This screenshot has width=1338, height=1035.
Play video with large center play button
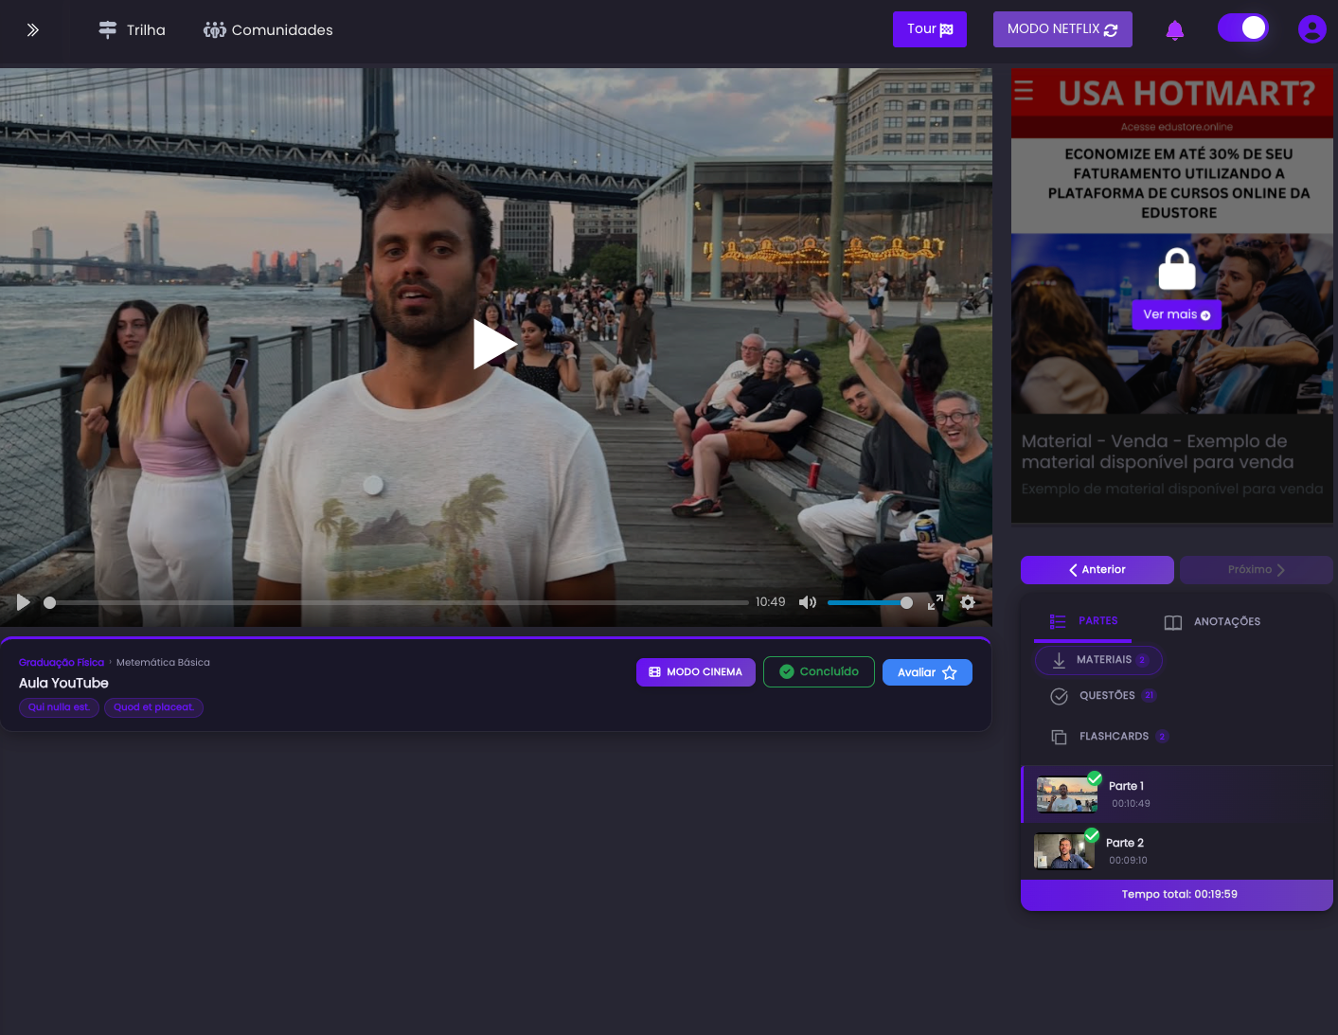coord(494,344)
